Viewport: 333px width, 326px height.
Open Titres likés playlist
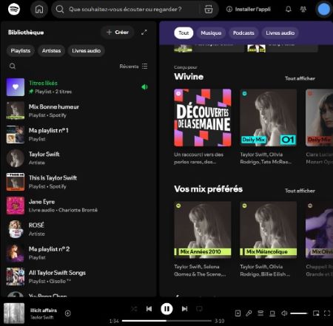[x=78, y=87]
